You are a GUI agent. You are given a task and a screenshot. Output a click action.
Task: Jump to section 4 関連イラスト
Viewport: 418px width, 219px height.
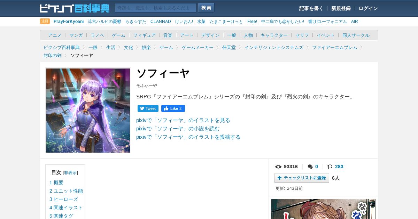tap(66, 208)
